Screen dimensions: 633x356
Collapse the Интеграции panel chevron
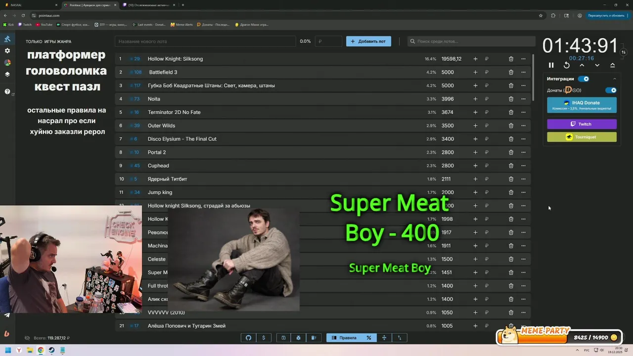click(615, 79)
